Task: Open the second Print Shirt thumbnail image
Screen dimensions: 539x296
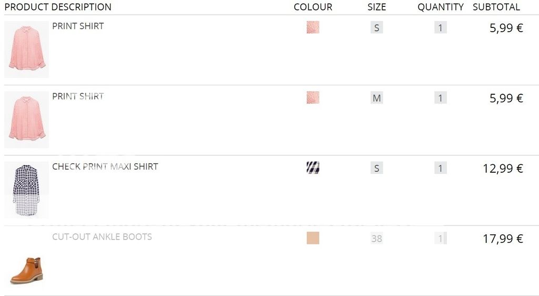Action: point(26,120)
